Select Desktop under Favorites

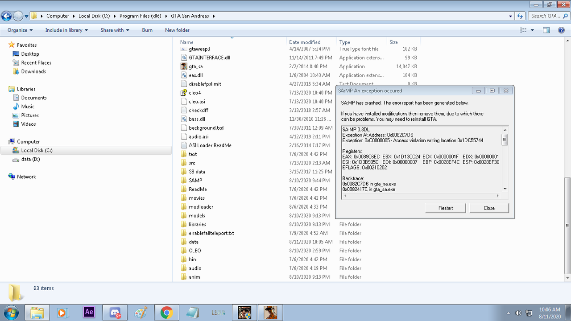[x=30, y=54]
